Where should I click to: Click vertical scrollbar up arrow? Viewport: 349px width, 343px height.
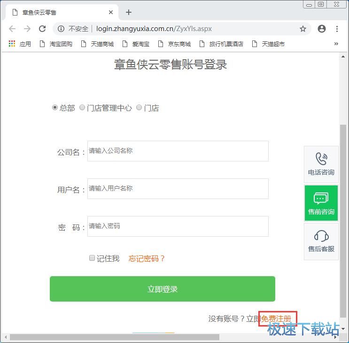click(x=343, y=57)
